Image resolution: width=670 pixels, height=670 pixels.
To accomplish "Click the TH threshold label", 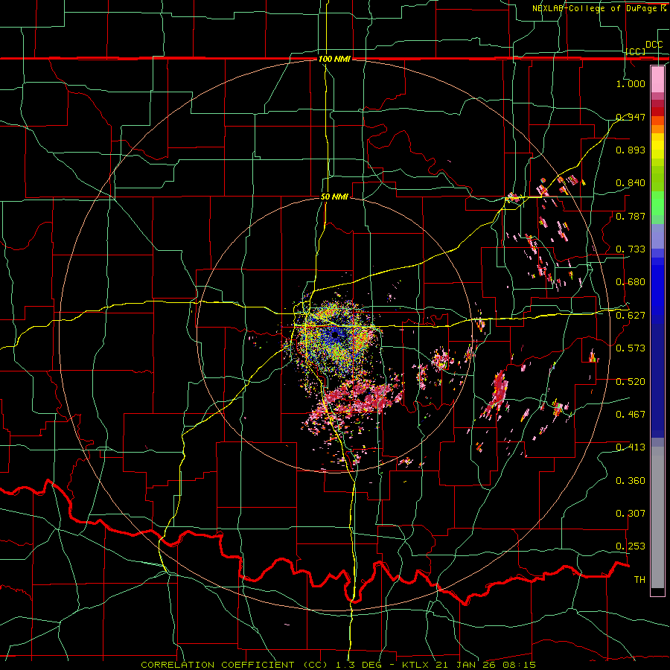I will tap(639, 580).
